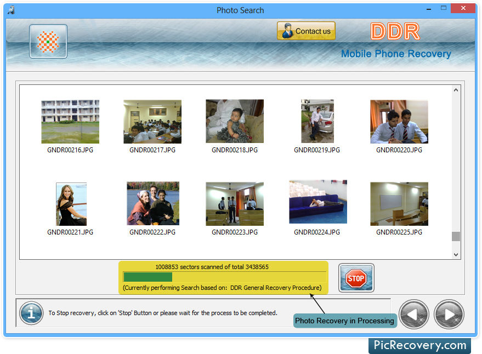This screenshot has width=482, height=354.
Task: Click the file name GNDR00223.JPG
Action: (235, 232)
